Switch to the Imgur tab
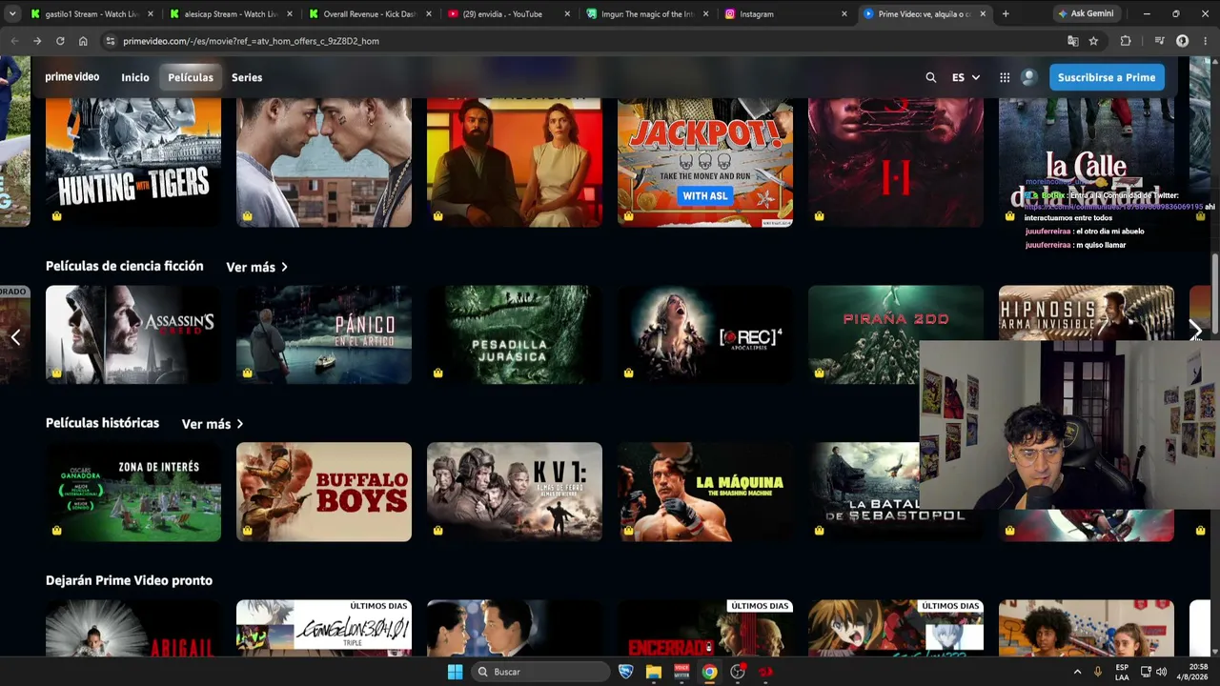Image resolution: width=1220 pixels, height=686 pixels. point(647,14)
